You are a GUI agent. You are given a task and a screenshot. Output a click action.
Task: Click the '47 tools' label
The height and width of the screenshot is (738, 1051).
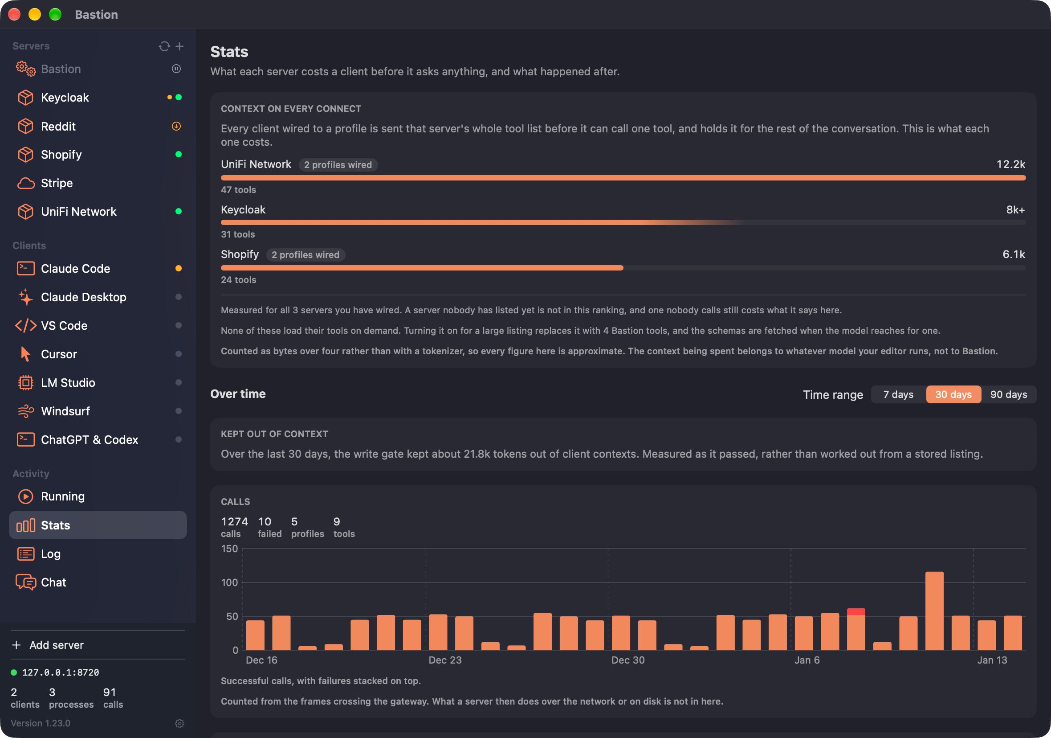pyautogui.click(x=239, y=190)
